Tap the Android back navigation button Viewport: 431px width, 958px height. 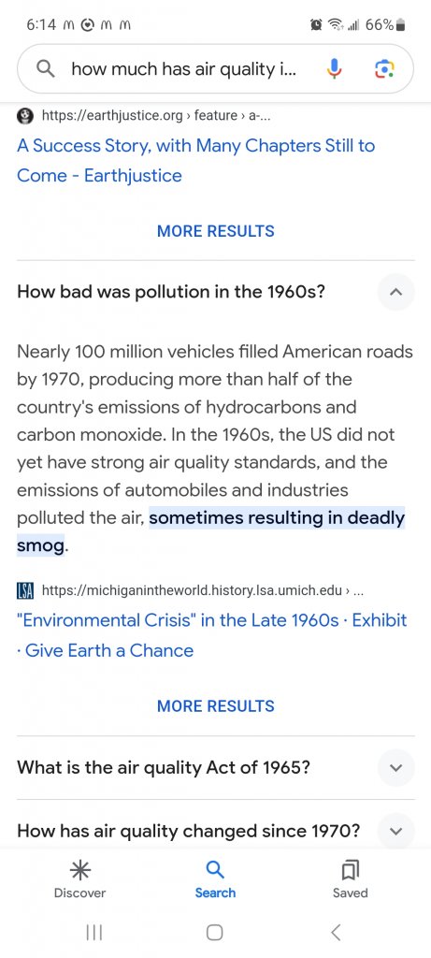click(x=335, y=933)
